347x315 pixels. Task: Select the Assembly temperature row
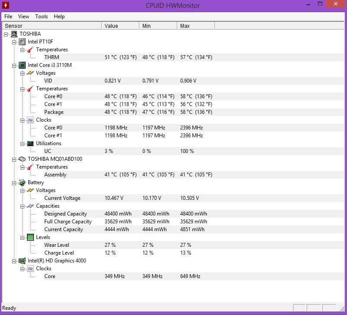point(194,175)
